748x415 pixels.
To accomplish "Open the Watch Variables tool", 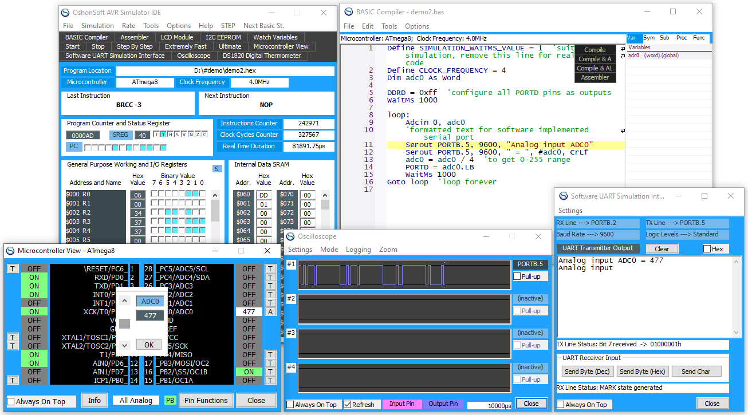I will point(275,37).
